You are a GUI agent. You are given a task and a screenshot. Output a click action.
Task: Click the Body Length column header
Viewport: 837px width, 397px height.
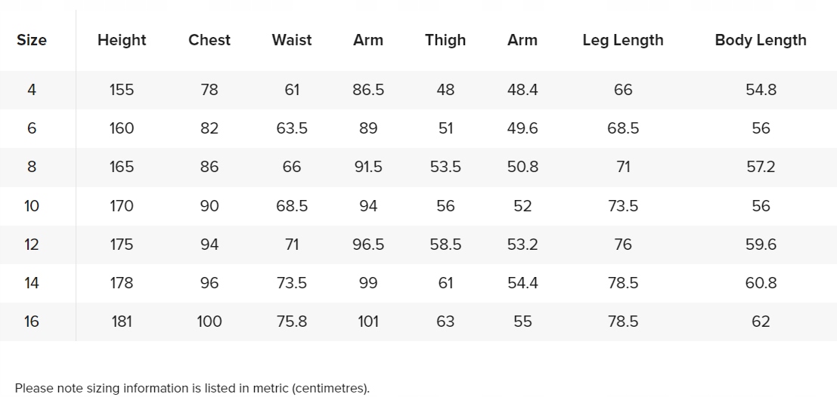(x=761, y=41)
